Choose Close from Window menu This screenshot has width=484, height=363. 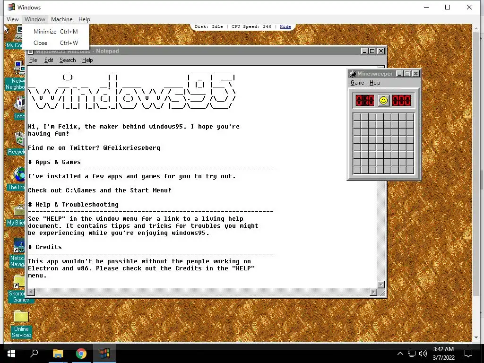point(56,43)
